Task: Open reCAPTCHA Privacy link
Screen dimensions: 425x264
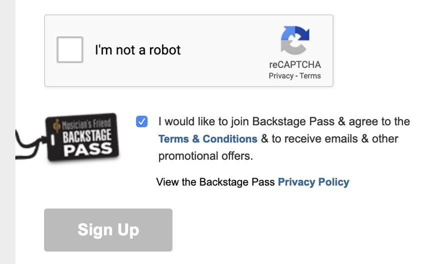Action: coord(281,76)
